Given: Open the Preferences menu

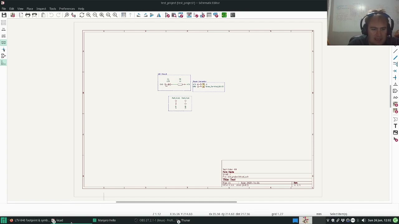Looking at the screenshot, I should 67,9.
